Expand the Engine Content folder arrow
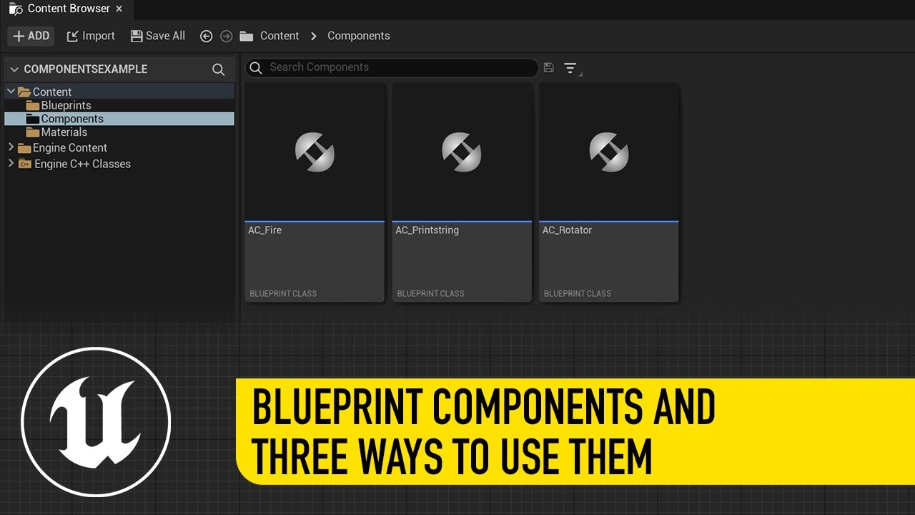Screen dimensions: 915x515 click(11, 147)
